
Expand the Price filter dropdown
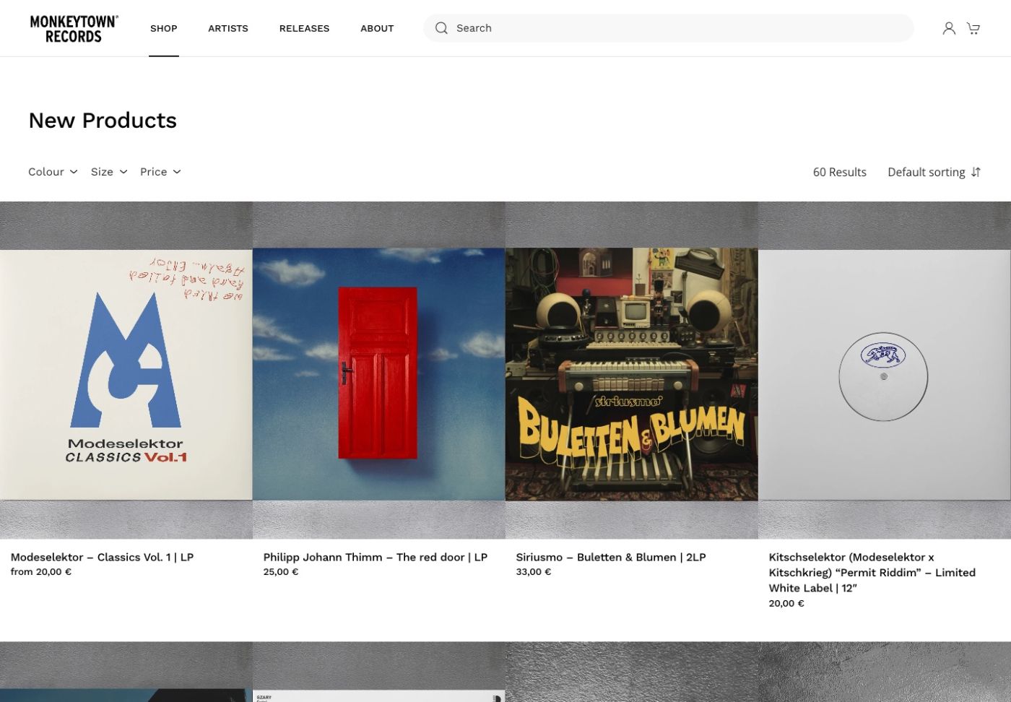[160, 172]
